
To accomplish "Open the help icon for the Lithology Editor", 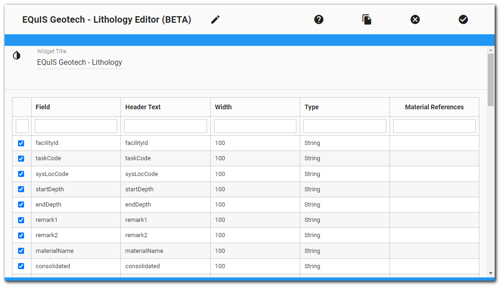I will (x=319, y=19).
